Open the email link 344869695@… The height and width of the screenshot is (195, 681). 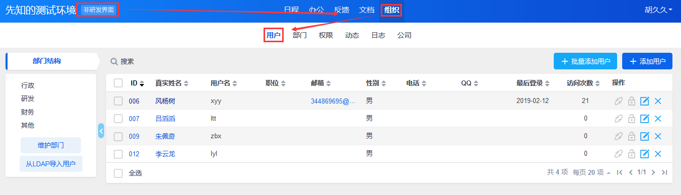(x=333, y=101)
